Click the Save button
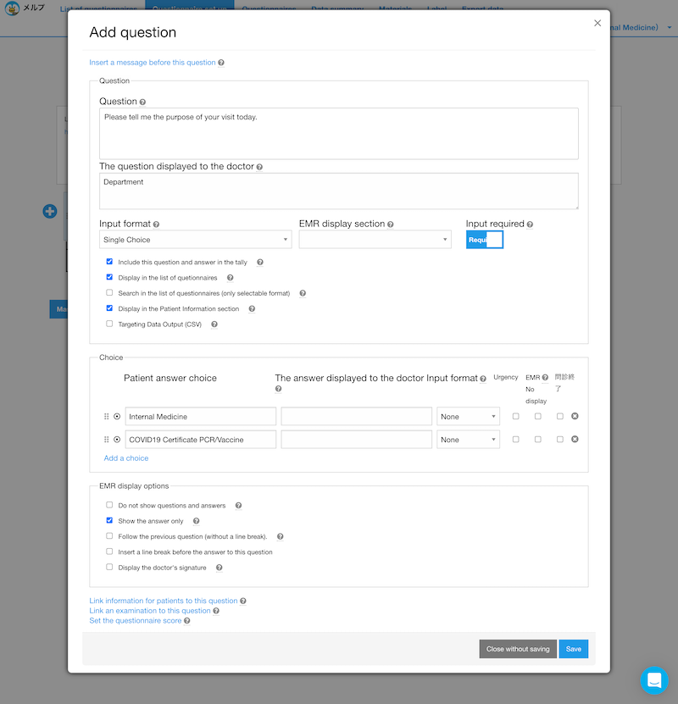The width and height of the screenshot is (678, 704). click(574, 649)
